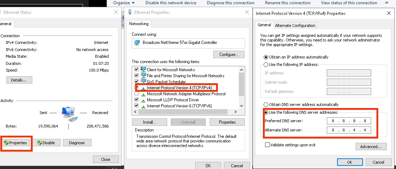396x169 pixels.
Task: Check Validate settings upon exit
Action: click(x=267, y=145)
